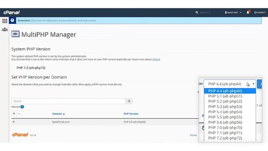This screenshot has width=268, height=151.
Task: Select PHP 5.1 (alt-php51) option
Action: [230, 96]
